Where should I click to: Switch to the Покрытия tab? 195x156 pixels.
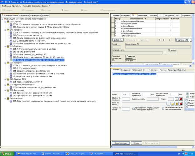pyautogui.click(x=153, y=16)
